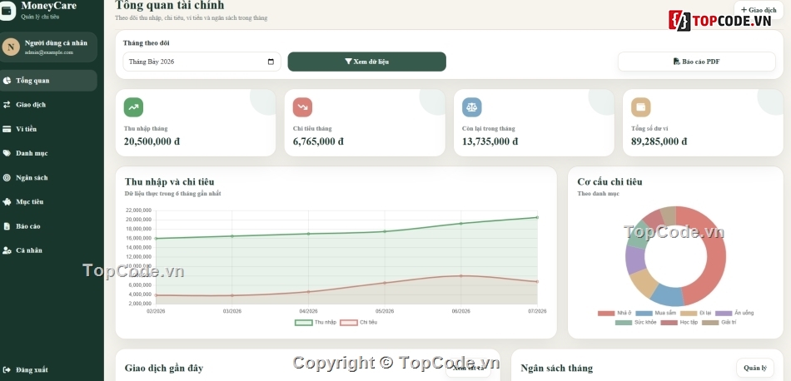Click the Ngân sách target icon
Viewport: 791px width, 381px height.
click(7, 177)
